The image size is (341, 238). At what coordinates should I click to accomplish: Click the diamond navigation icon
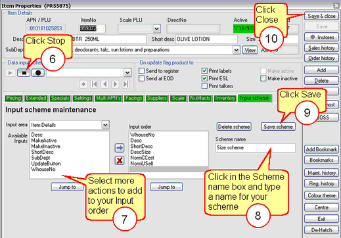(x=83, y=84)
